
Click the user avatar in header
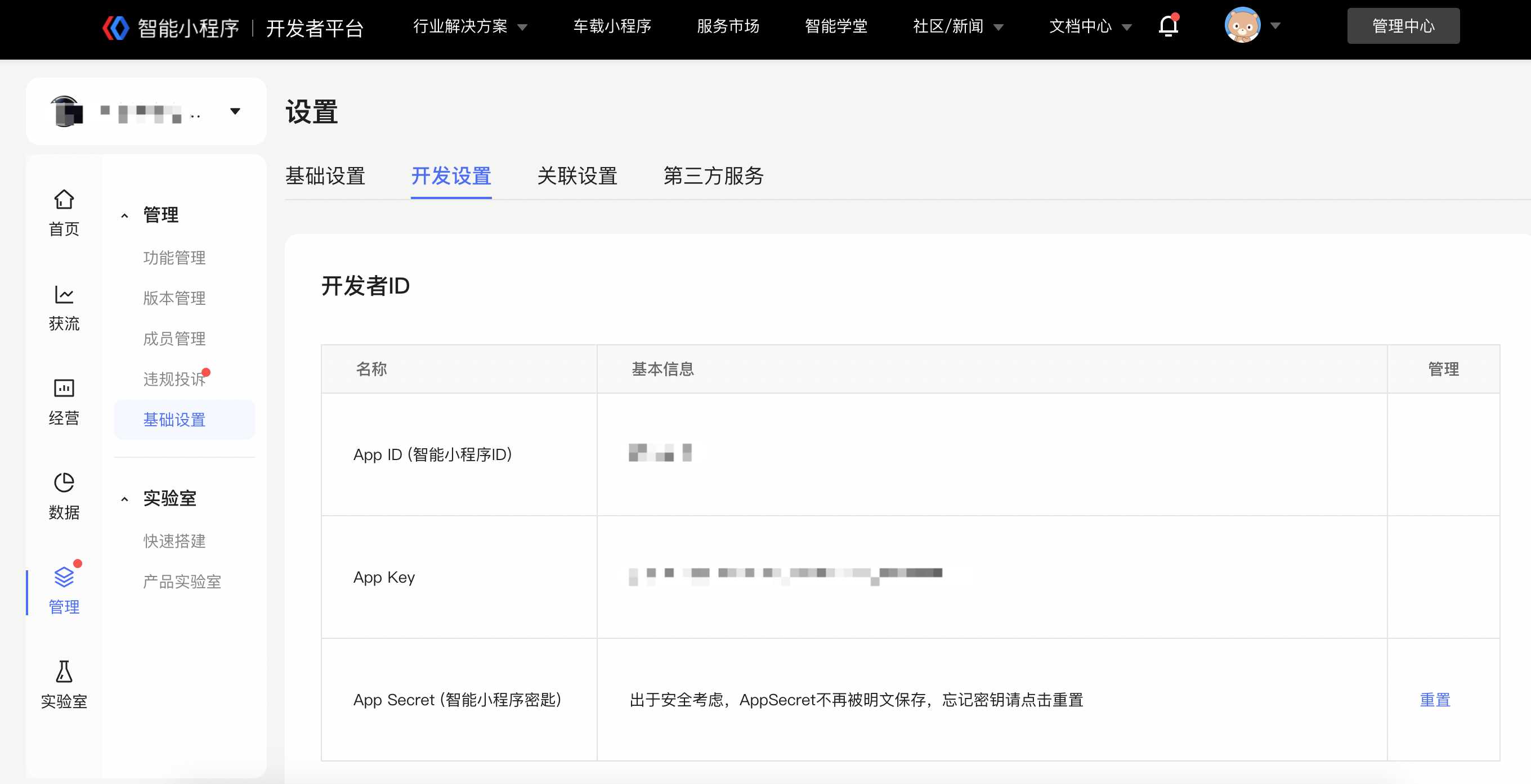click(1242, 26)
